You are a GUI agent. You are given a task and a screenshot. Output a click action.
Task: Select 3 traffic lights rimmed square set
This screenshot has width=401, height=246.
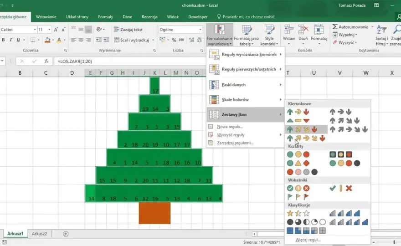[341, 154]
